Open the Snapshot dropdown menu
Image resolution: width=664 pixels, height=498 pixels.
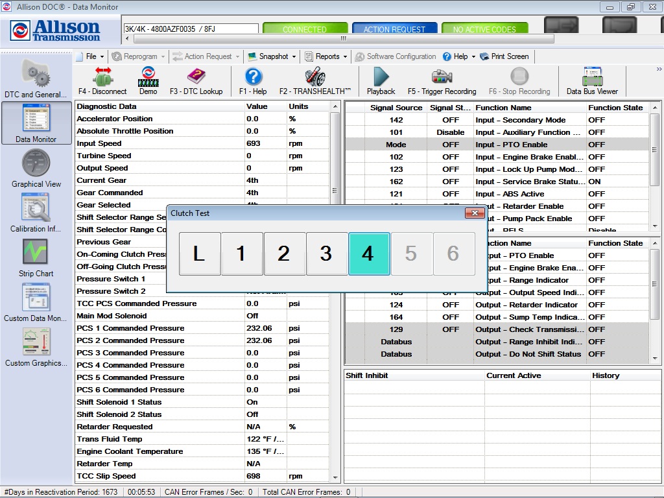click(x=272, y=56)
